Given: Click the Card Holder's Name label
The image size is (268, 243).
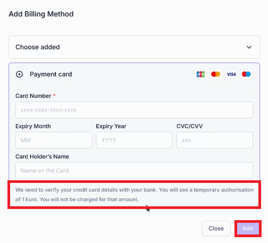Looking at the screenshot, I should pos(42,156).
